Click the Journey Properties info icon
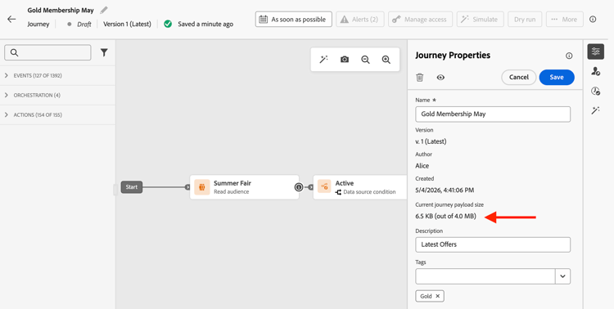This screenshot has height=309, width=614. pyautogui.click(x=569, y=56)
